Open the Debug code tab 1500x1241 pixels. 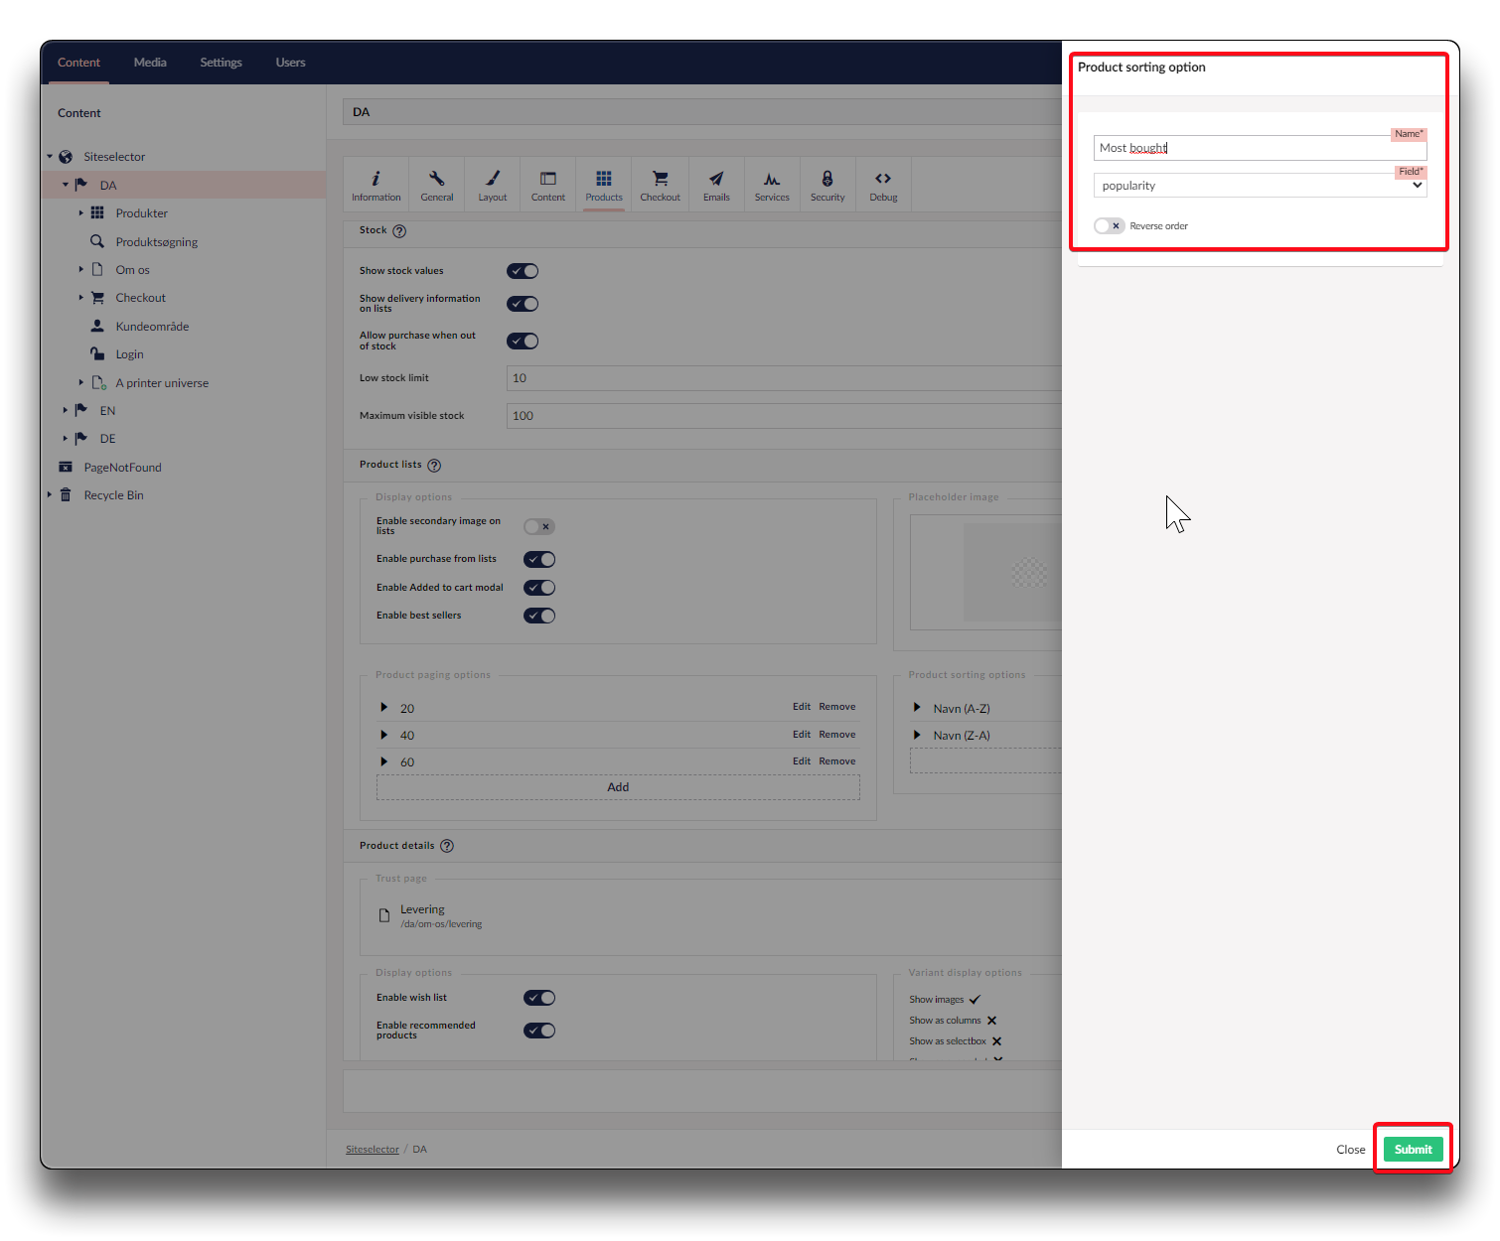(883, 185)
